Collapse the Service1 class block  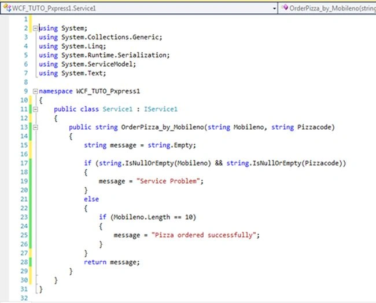click(35, 109)
